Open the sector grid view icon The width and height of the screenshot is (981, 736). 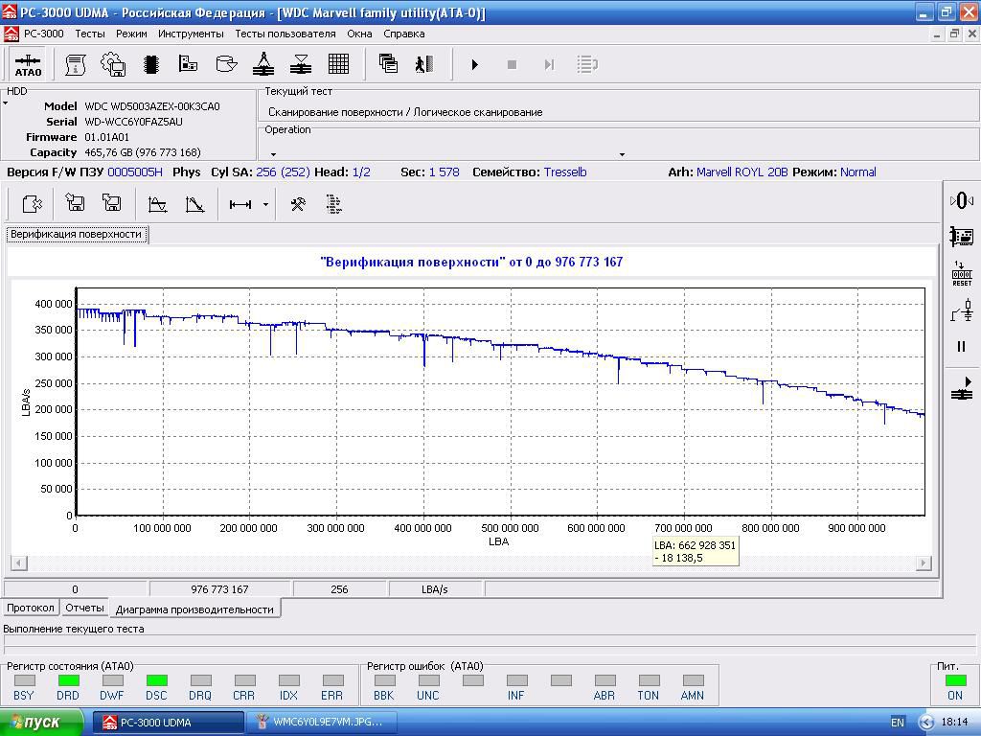[x=338, y=64]
